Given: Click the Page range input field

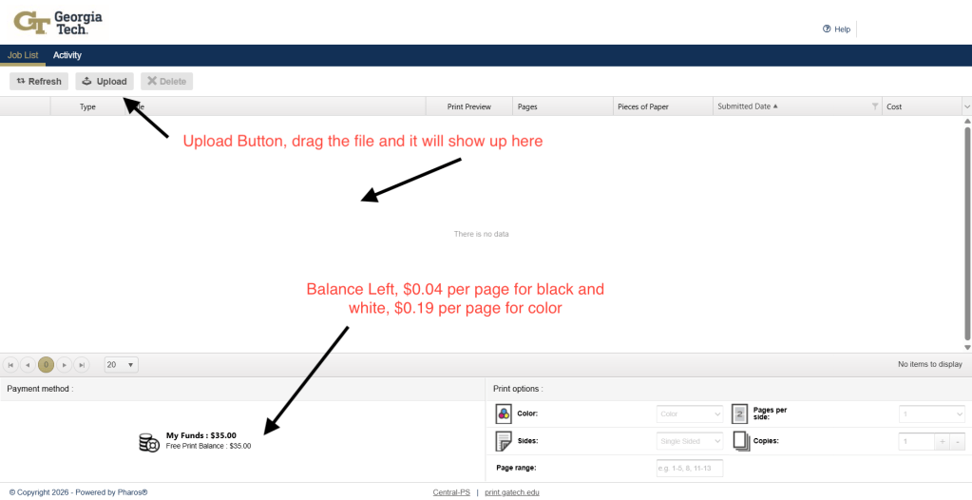Looking at the screenshot, I should click(690, 469).
